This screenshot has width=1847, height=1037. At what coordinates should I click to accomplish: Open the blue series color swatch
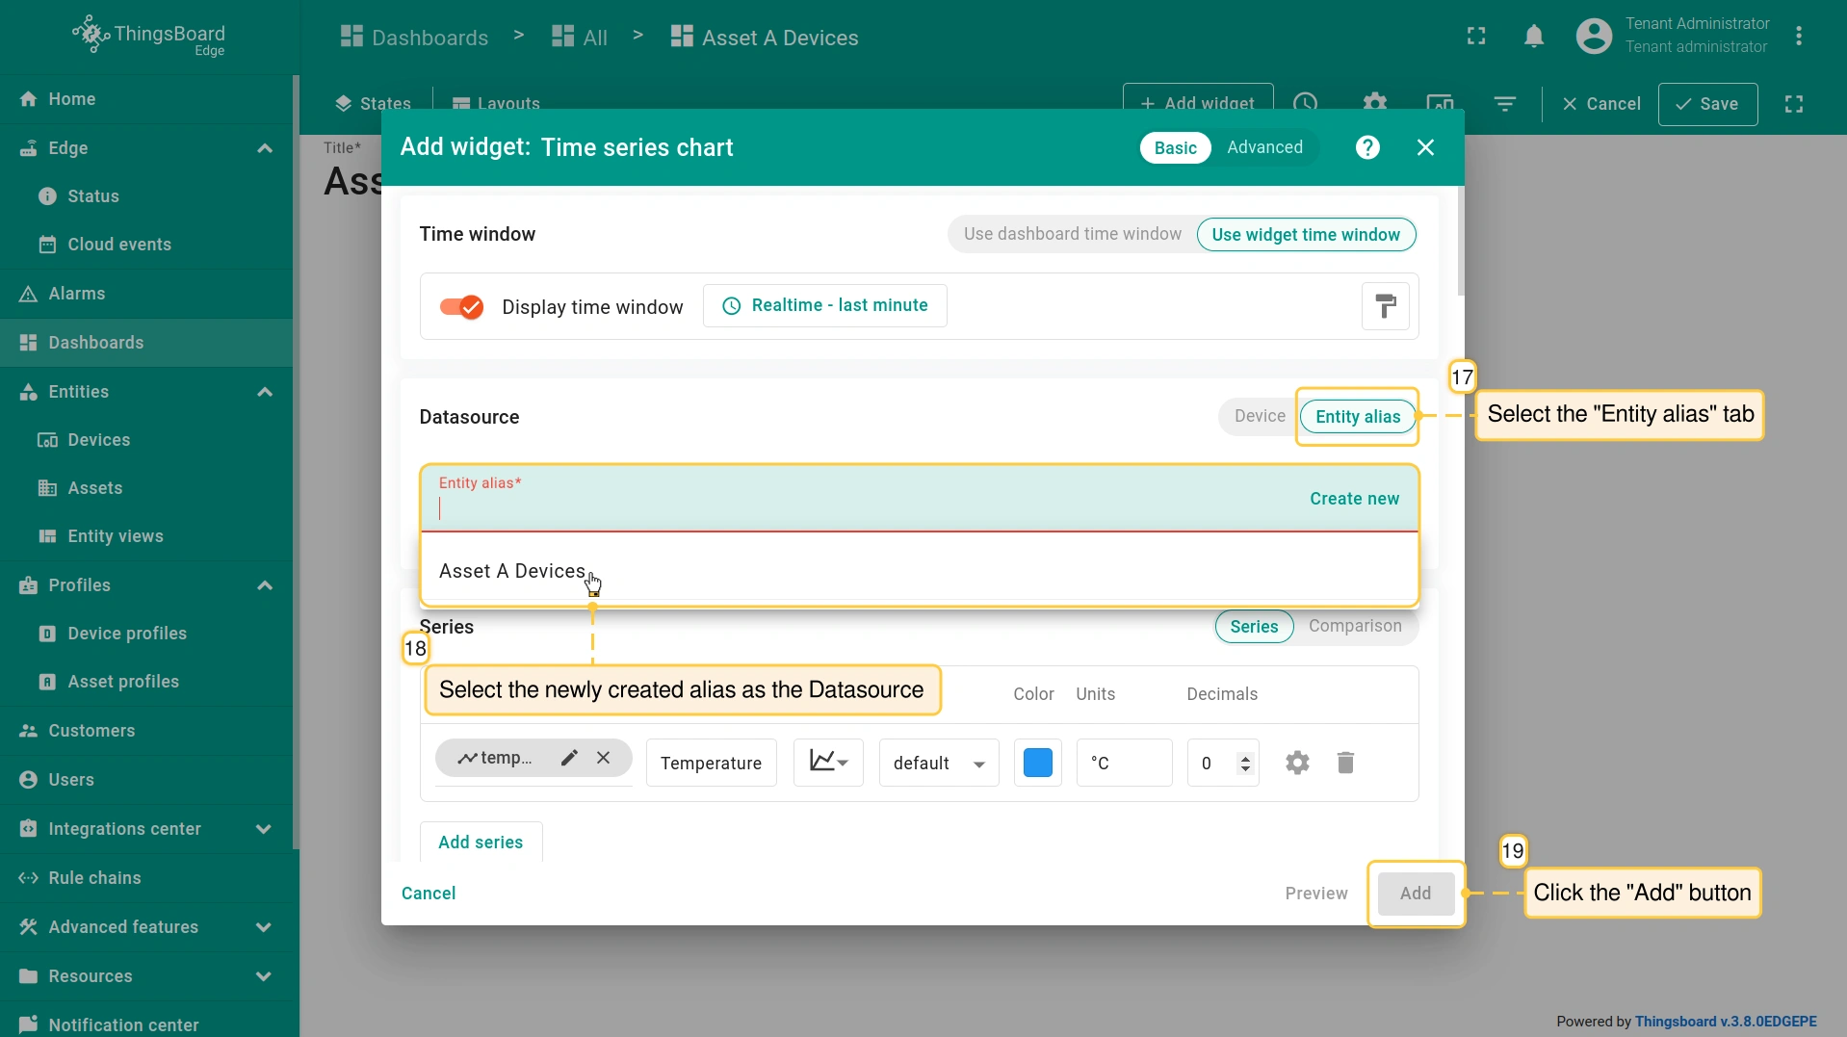[x=1037, y=763]
